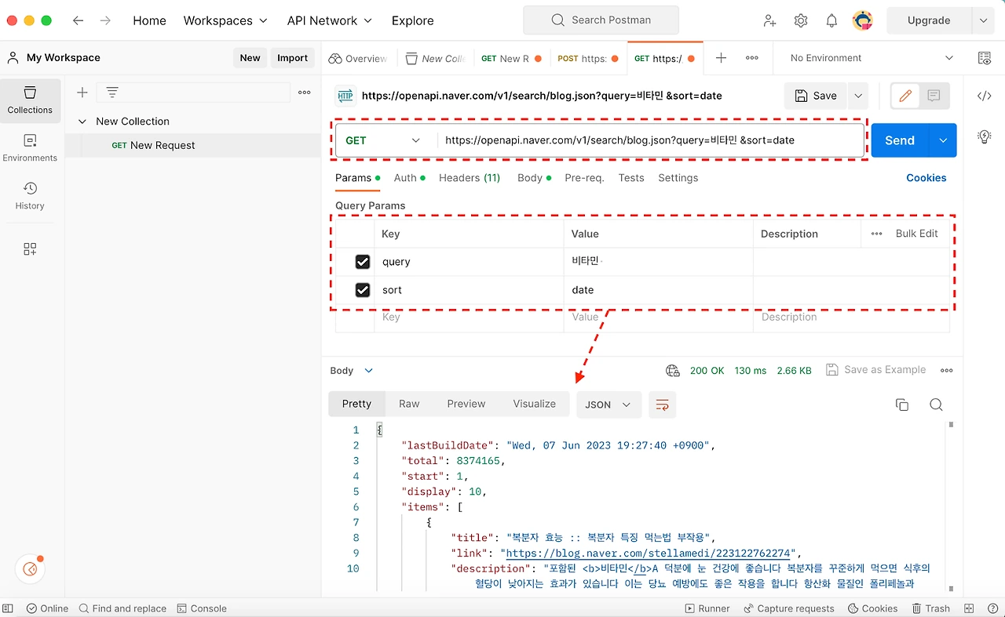Click the Bulk Edit link
Viewport: 1005px width, 617px height.
pyautogui.click(x=917, y=234)
